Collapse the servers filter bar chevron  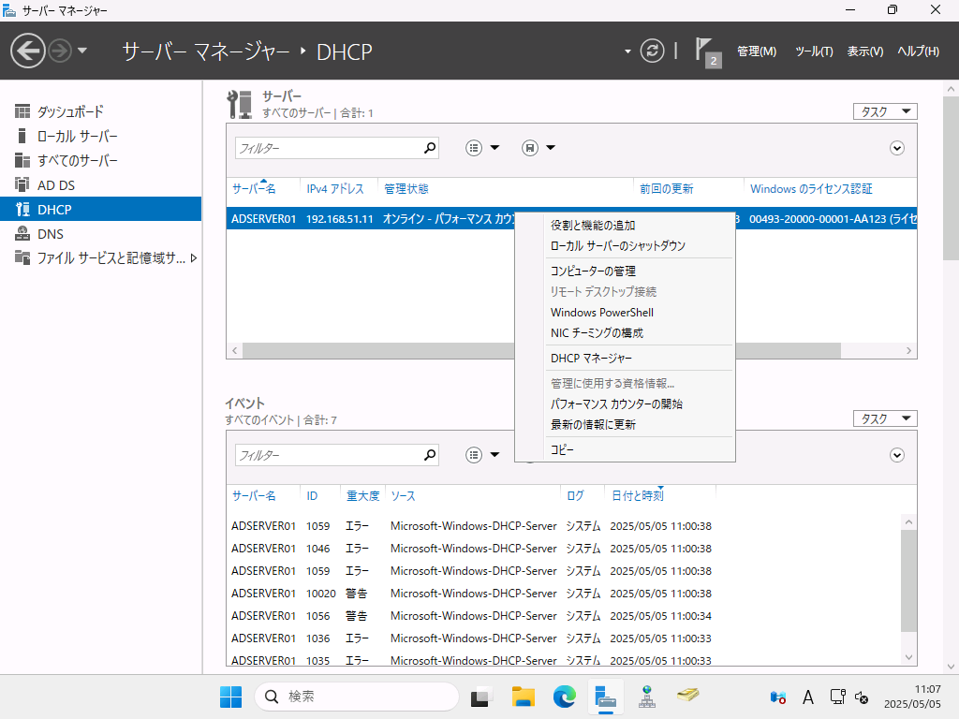pos(896,148)
